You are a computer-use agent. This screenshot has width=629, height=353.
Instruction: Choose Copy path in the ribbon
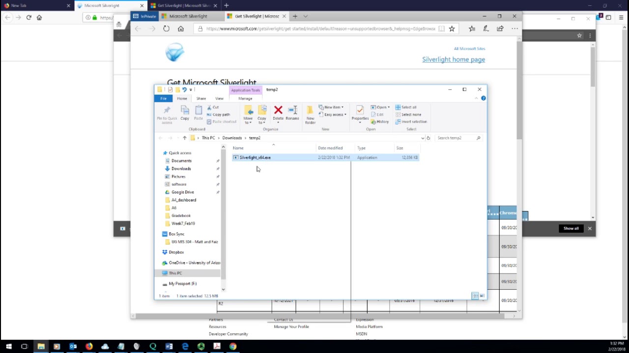tap(219, 114)
